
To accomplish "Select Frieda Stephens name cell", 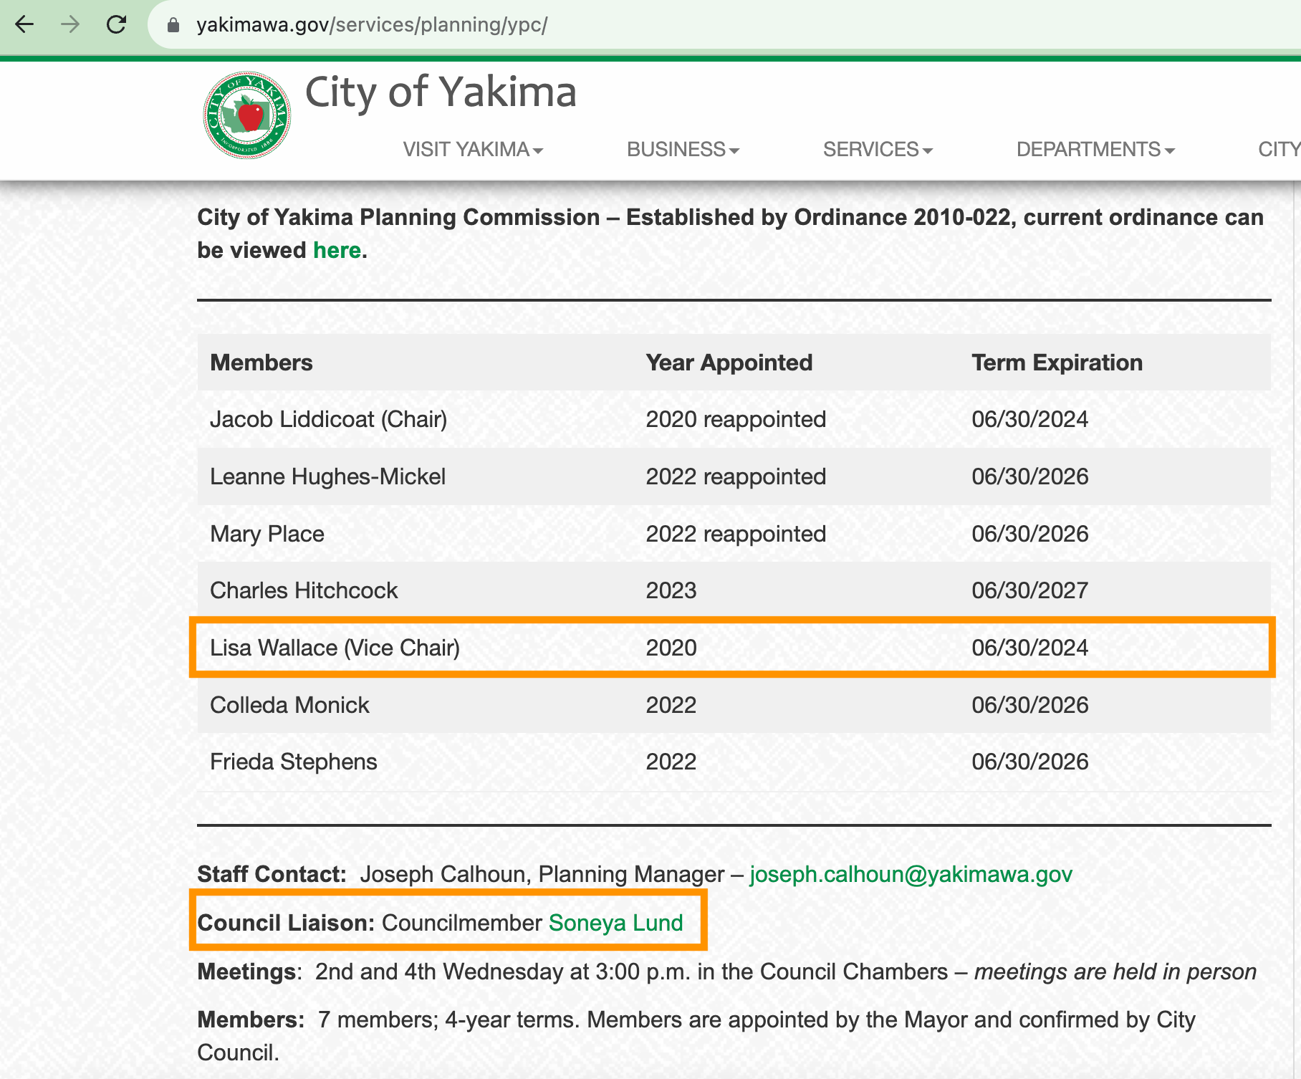I will [x=293, y=762].
